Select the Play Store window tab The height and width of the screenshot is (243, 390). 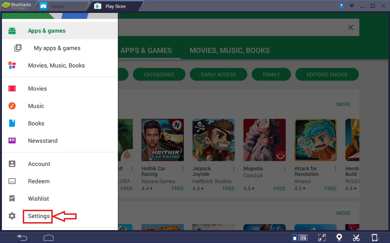point(115,6)
